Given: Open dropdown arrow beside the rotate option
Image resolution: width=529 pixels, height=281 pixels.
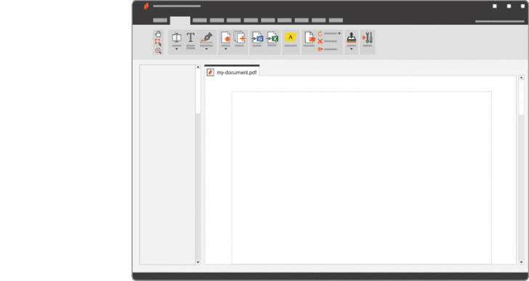Looking at the screenshot, I should [339, 33].
